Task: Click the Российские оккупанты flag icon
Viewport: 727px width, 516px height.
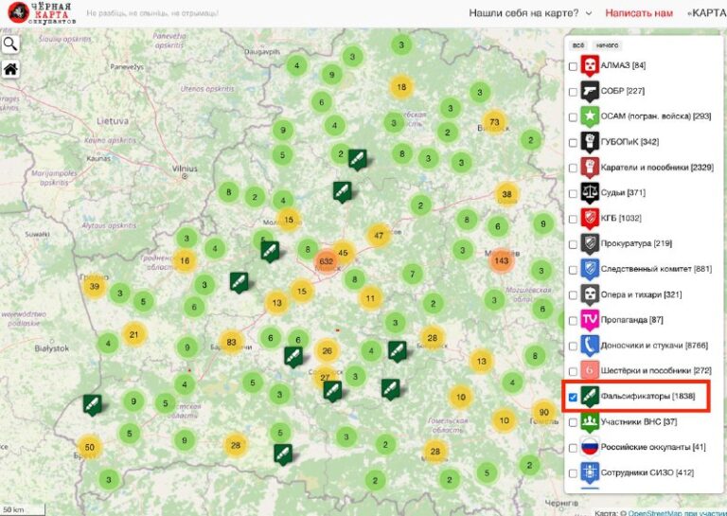Action: (590, 448)
